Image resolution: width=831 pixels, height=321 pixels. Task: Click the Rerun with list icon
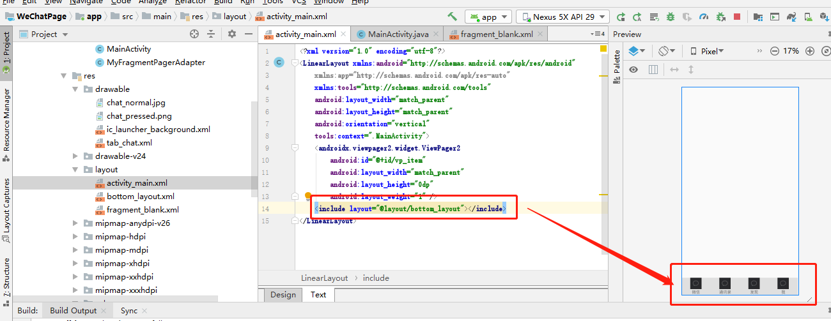click(654, 17)
